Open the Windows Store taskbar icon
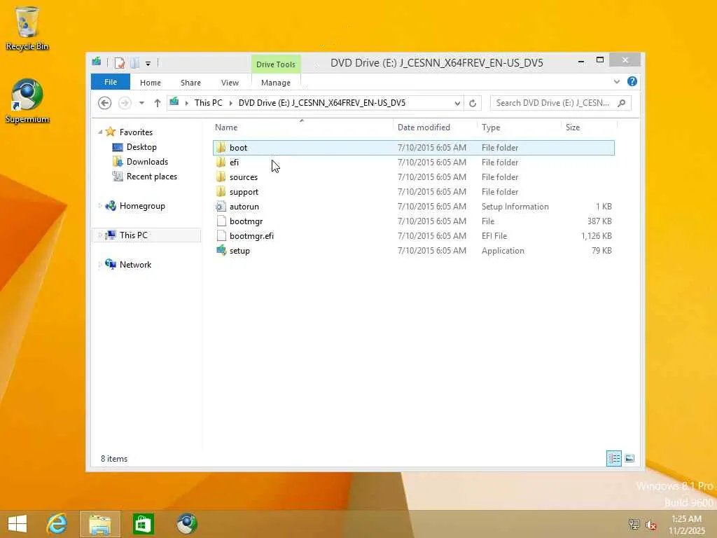This screenshot has width=717, height=538. tap(143, 524)
